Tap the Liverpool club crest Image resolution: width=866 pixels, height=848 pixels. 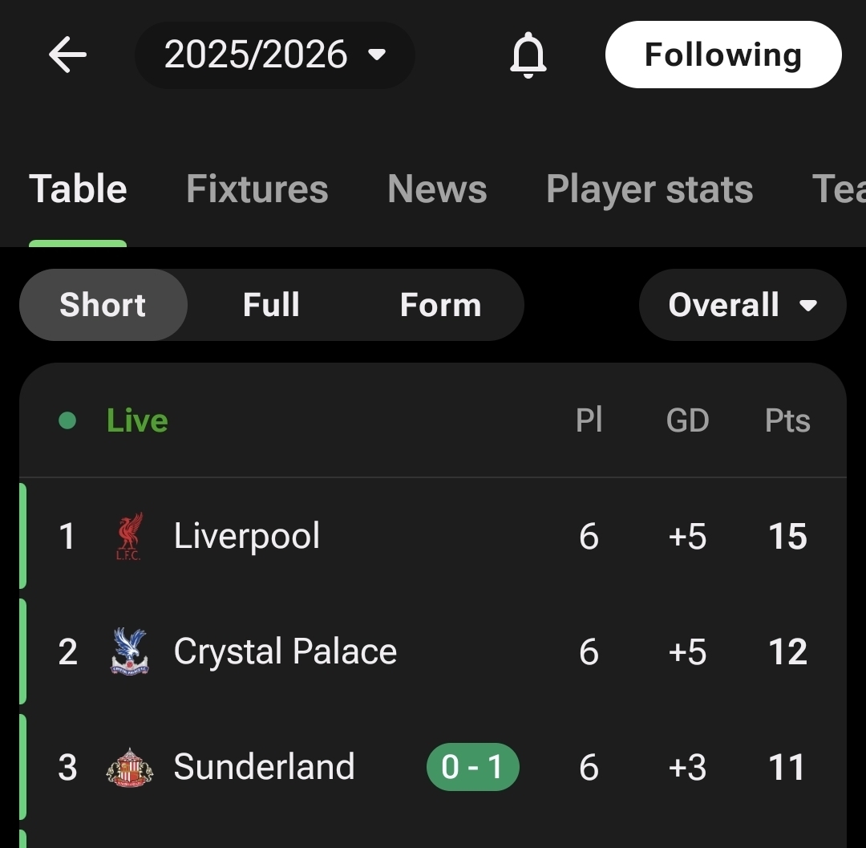[x=129, y=536]
